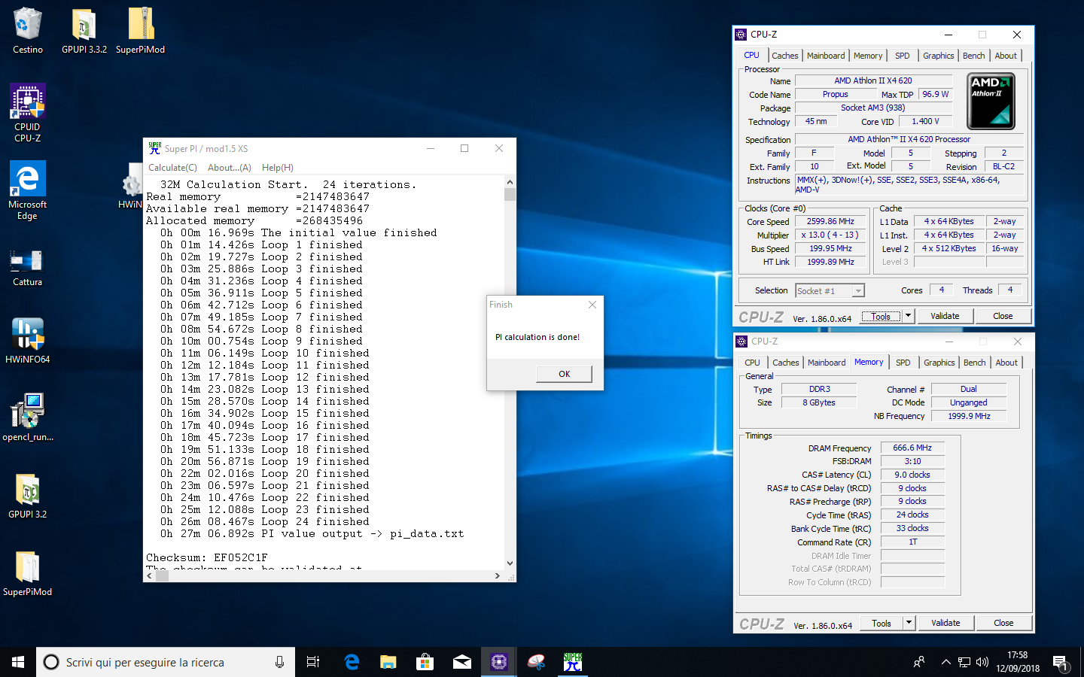Click Super PI vertical scrollbar up arrow
Image resolution: width=1084 pixels, height=677 pixels.
(510, 182)
